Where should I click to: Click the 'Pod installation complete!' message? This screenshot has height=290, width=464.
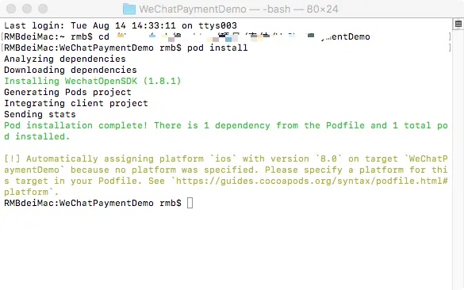(76, 126)
